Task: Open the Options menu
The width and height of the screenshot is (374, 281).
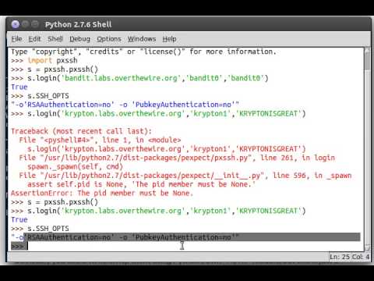Action: [x=109, y=39]
